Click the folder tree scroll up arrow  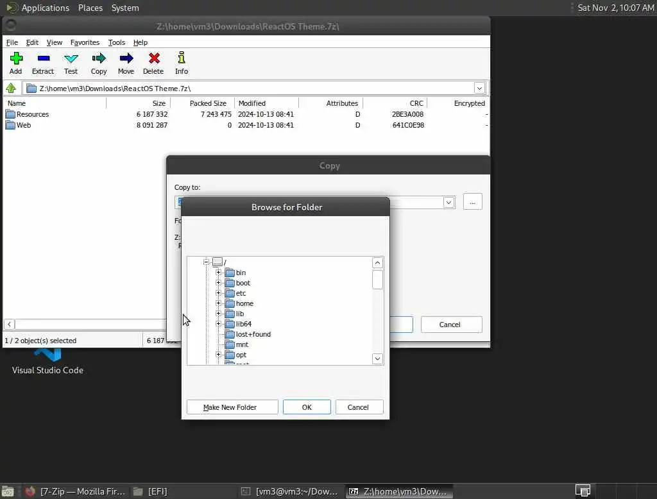[377, 263]
